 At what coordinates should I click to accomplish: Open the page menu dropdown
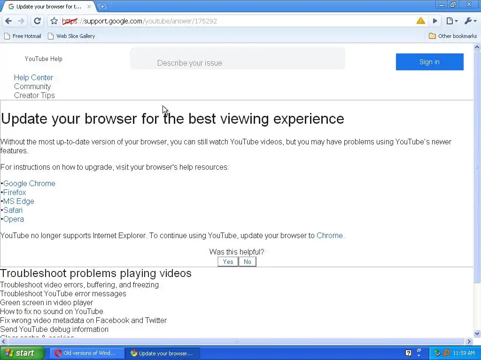tap(452, 21)
